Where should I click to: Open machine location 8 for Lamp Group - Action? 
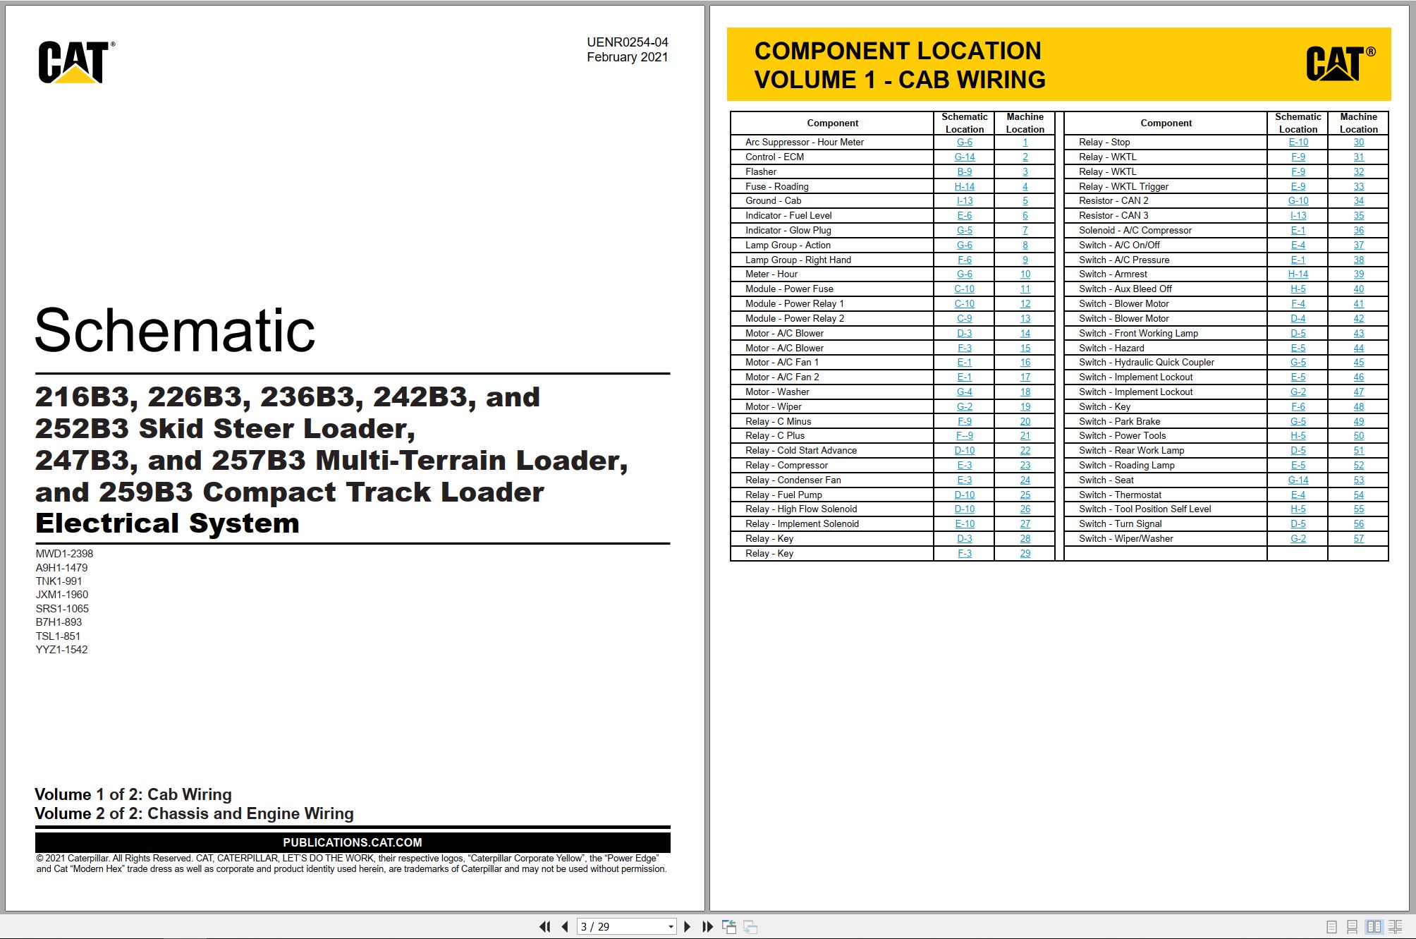coord(1025,246)
